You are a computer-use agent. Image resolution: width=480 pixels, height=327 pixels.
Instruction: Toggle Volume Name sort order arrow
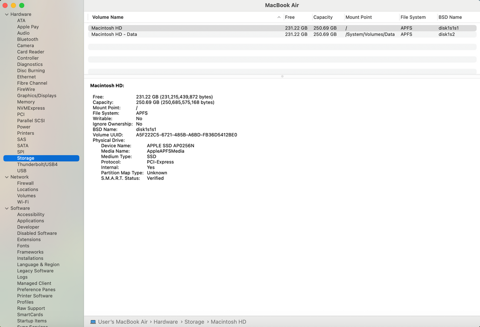(279, 17)
